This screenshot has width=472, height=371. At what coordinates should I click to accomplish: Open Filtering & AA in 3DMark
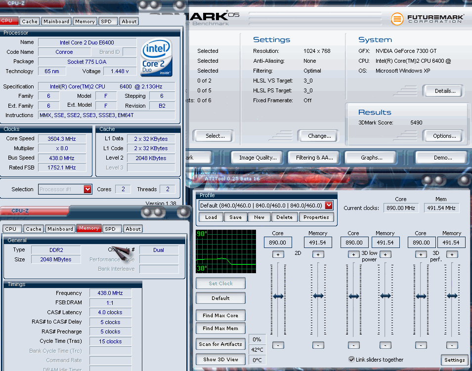click(314, 158)
